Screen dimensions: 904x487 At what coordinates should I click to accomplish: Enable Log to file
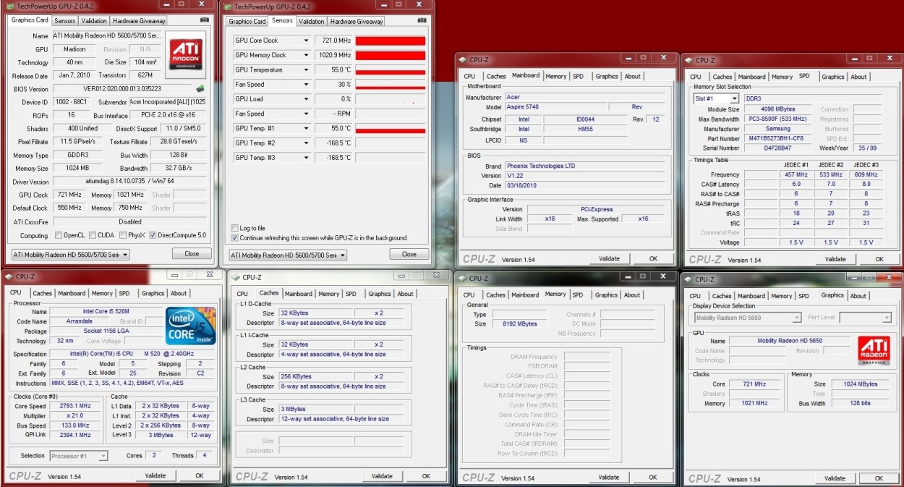[x=234, y=228]
